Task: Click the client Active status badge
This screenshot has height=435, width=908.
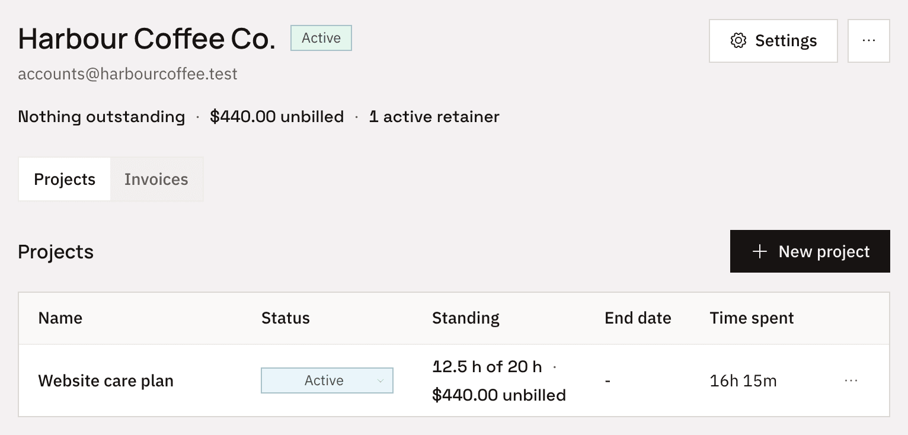Action: coord(321,38)
